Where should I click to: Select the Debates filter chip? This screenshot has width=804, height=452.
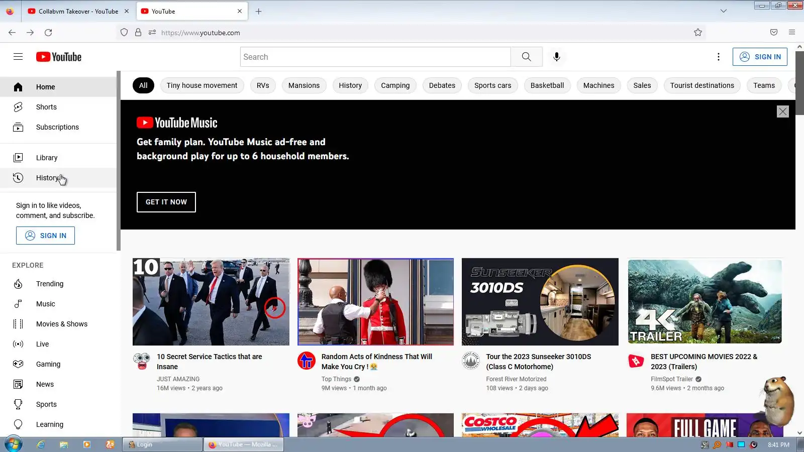[442, 85]
